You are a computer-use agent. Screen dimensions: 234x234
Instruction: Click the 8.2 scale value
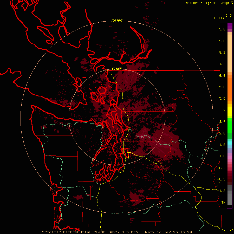tap(222, 53)
